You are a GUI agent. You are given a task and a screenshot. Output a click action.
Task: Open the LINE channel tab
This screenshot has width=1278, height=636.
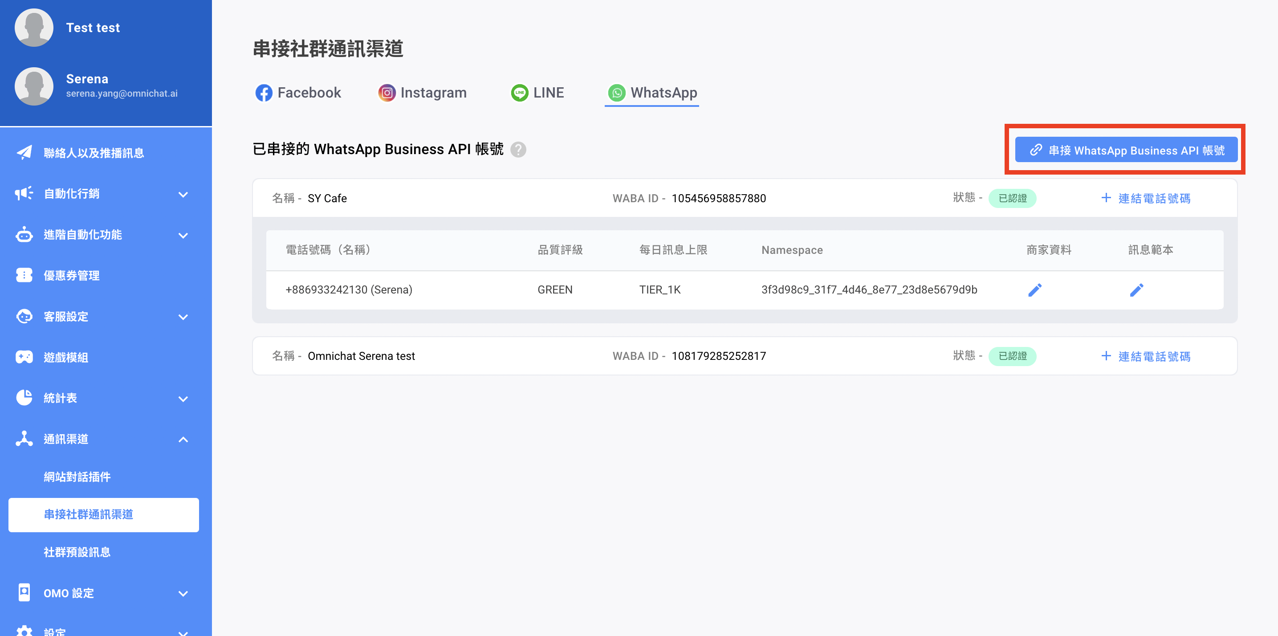(x=537, y=93)
